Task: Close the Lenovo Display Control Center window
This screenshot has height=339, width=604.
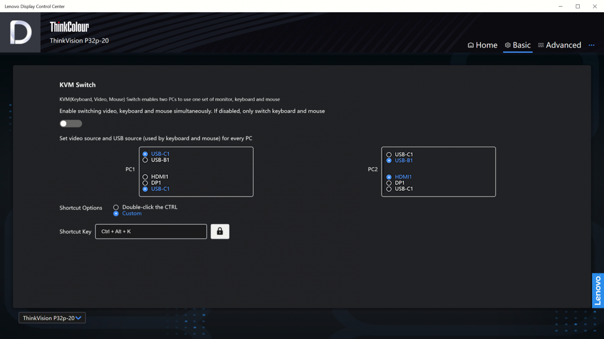Action: point(595,6)
